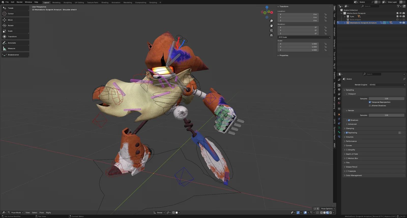Open the Output properties tab icon
Screen dimensions: 407x218
pyautogui.click(x=339, y=90)
